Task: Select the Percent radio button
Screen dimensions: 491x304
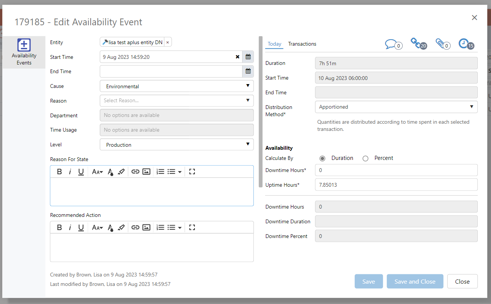Action: [365, 158]
